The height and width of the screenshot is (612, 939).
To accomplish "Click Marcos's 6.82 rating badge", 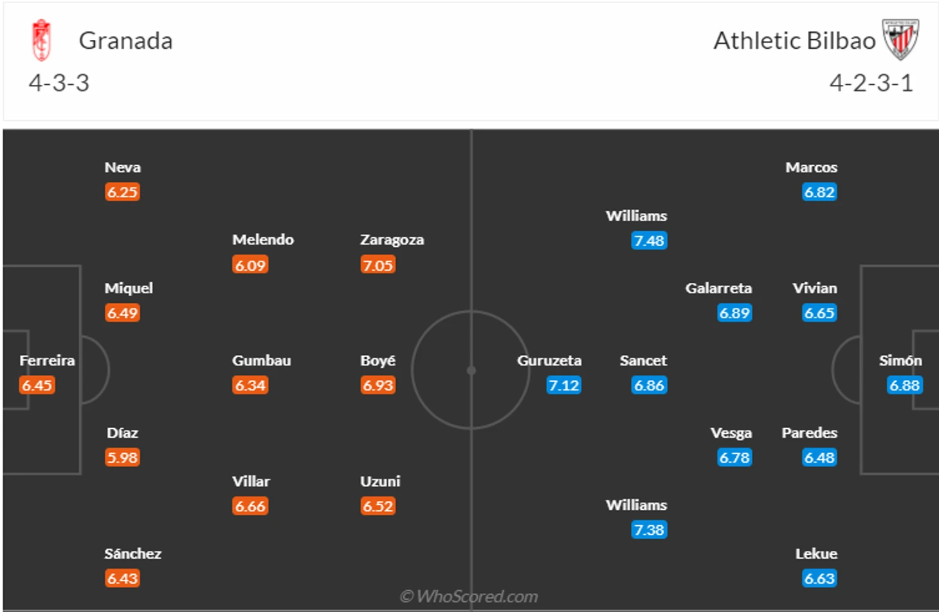I will click(x=819, y=192).
